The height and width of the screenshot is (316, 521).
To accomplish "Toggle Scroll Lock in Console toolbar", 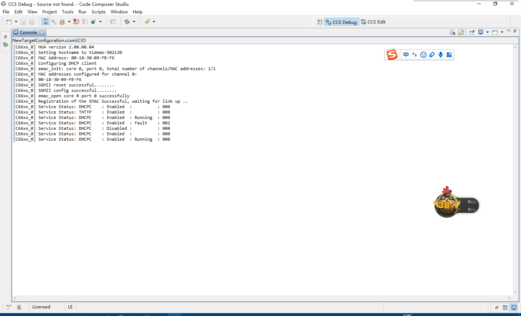I will tap(461, 32).
